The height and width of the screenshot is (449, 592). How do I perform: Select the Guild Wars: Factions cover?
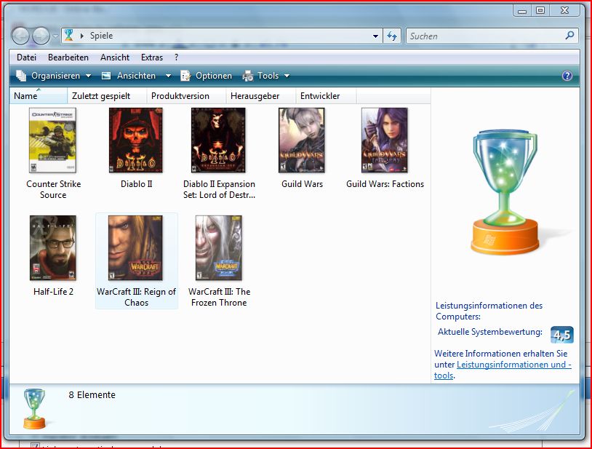coord(385,140)
